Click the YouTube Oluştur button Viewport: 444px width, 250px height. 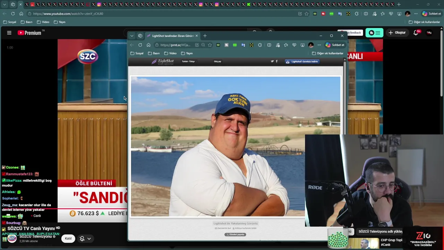point(397,33)
